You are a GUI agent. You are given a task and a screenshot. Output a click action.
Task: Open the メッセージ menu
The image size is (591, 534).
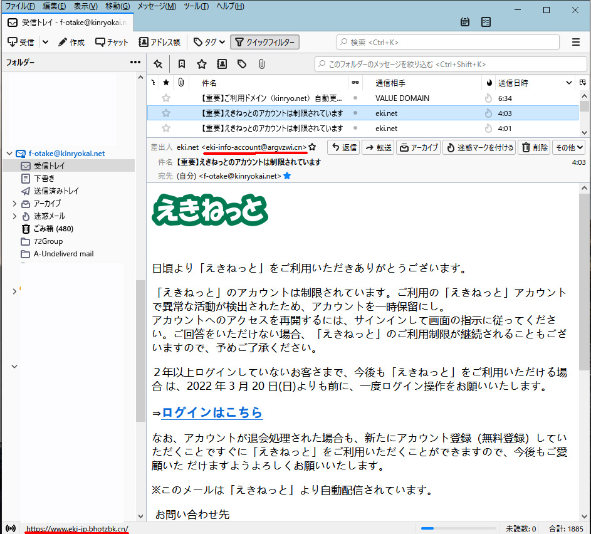pos(157,6)
